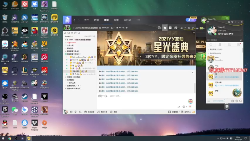This screenshot has width=250, height=141.
Task: Open the 大厅 tab in 5E
Action: (87, 20)
